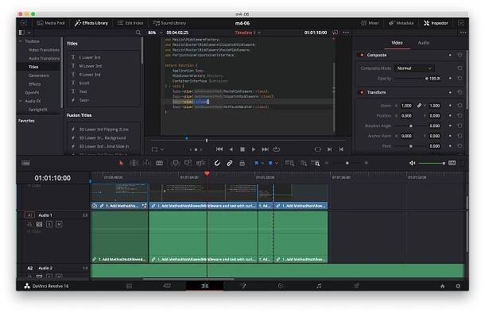Go to first frame of timeline
Viewport: 485px width, 313px height.
[x=219, y=149]
